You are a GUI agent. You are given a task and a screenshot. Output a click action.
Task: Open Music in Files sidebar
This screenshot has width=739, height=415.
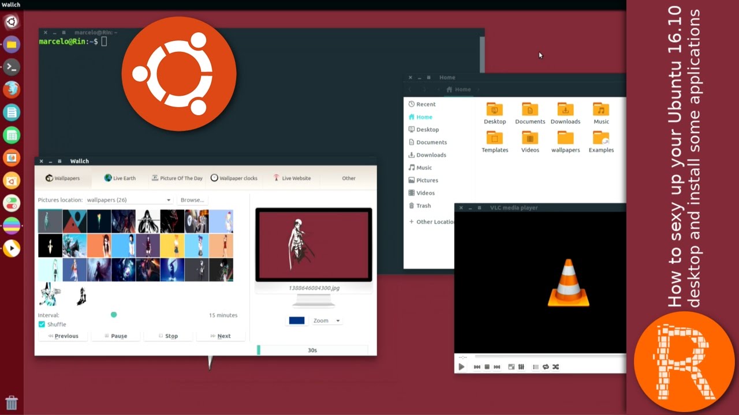point(420,168)
